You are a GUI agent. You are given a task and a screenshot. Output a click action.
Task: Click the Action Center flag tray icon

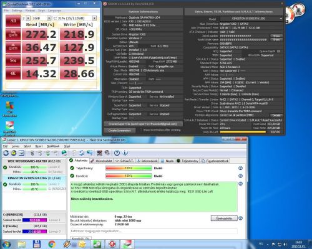click(274, 244)
